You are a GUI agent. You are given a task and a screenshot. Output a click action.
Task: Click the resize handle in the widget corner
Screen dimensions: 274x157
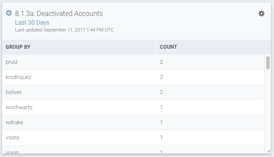[x=268, y=151]
